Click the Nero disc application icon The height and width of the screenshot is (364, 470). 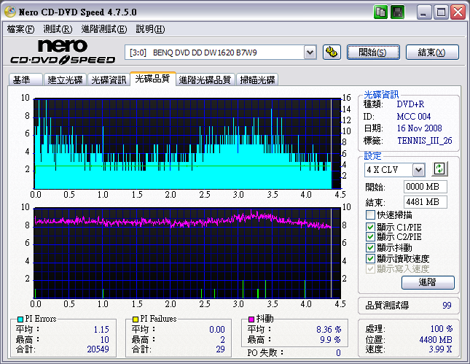10,12
